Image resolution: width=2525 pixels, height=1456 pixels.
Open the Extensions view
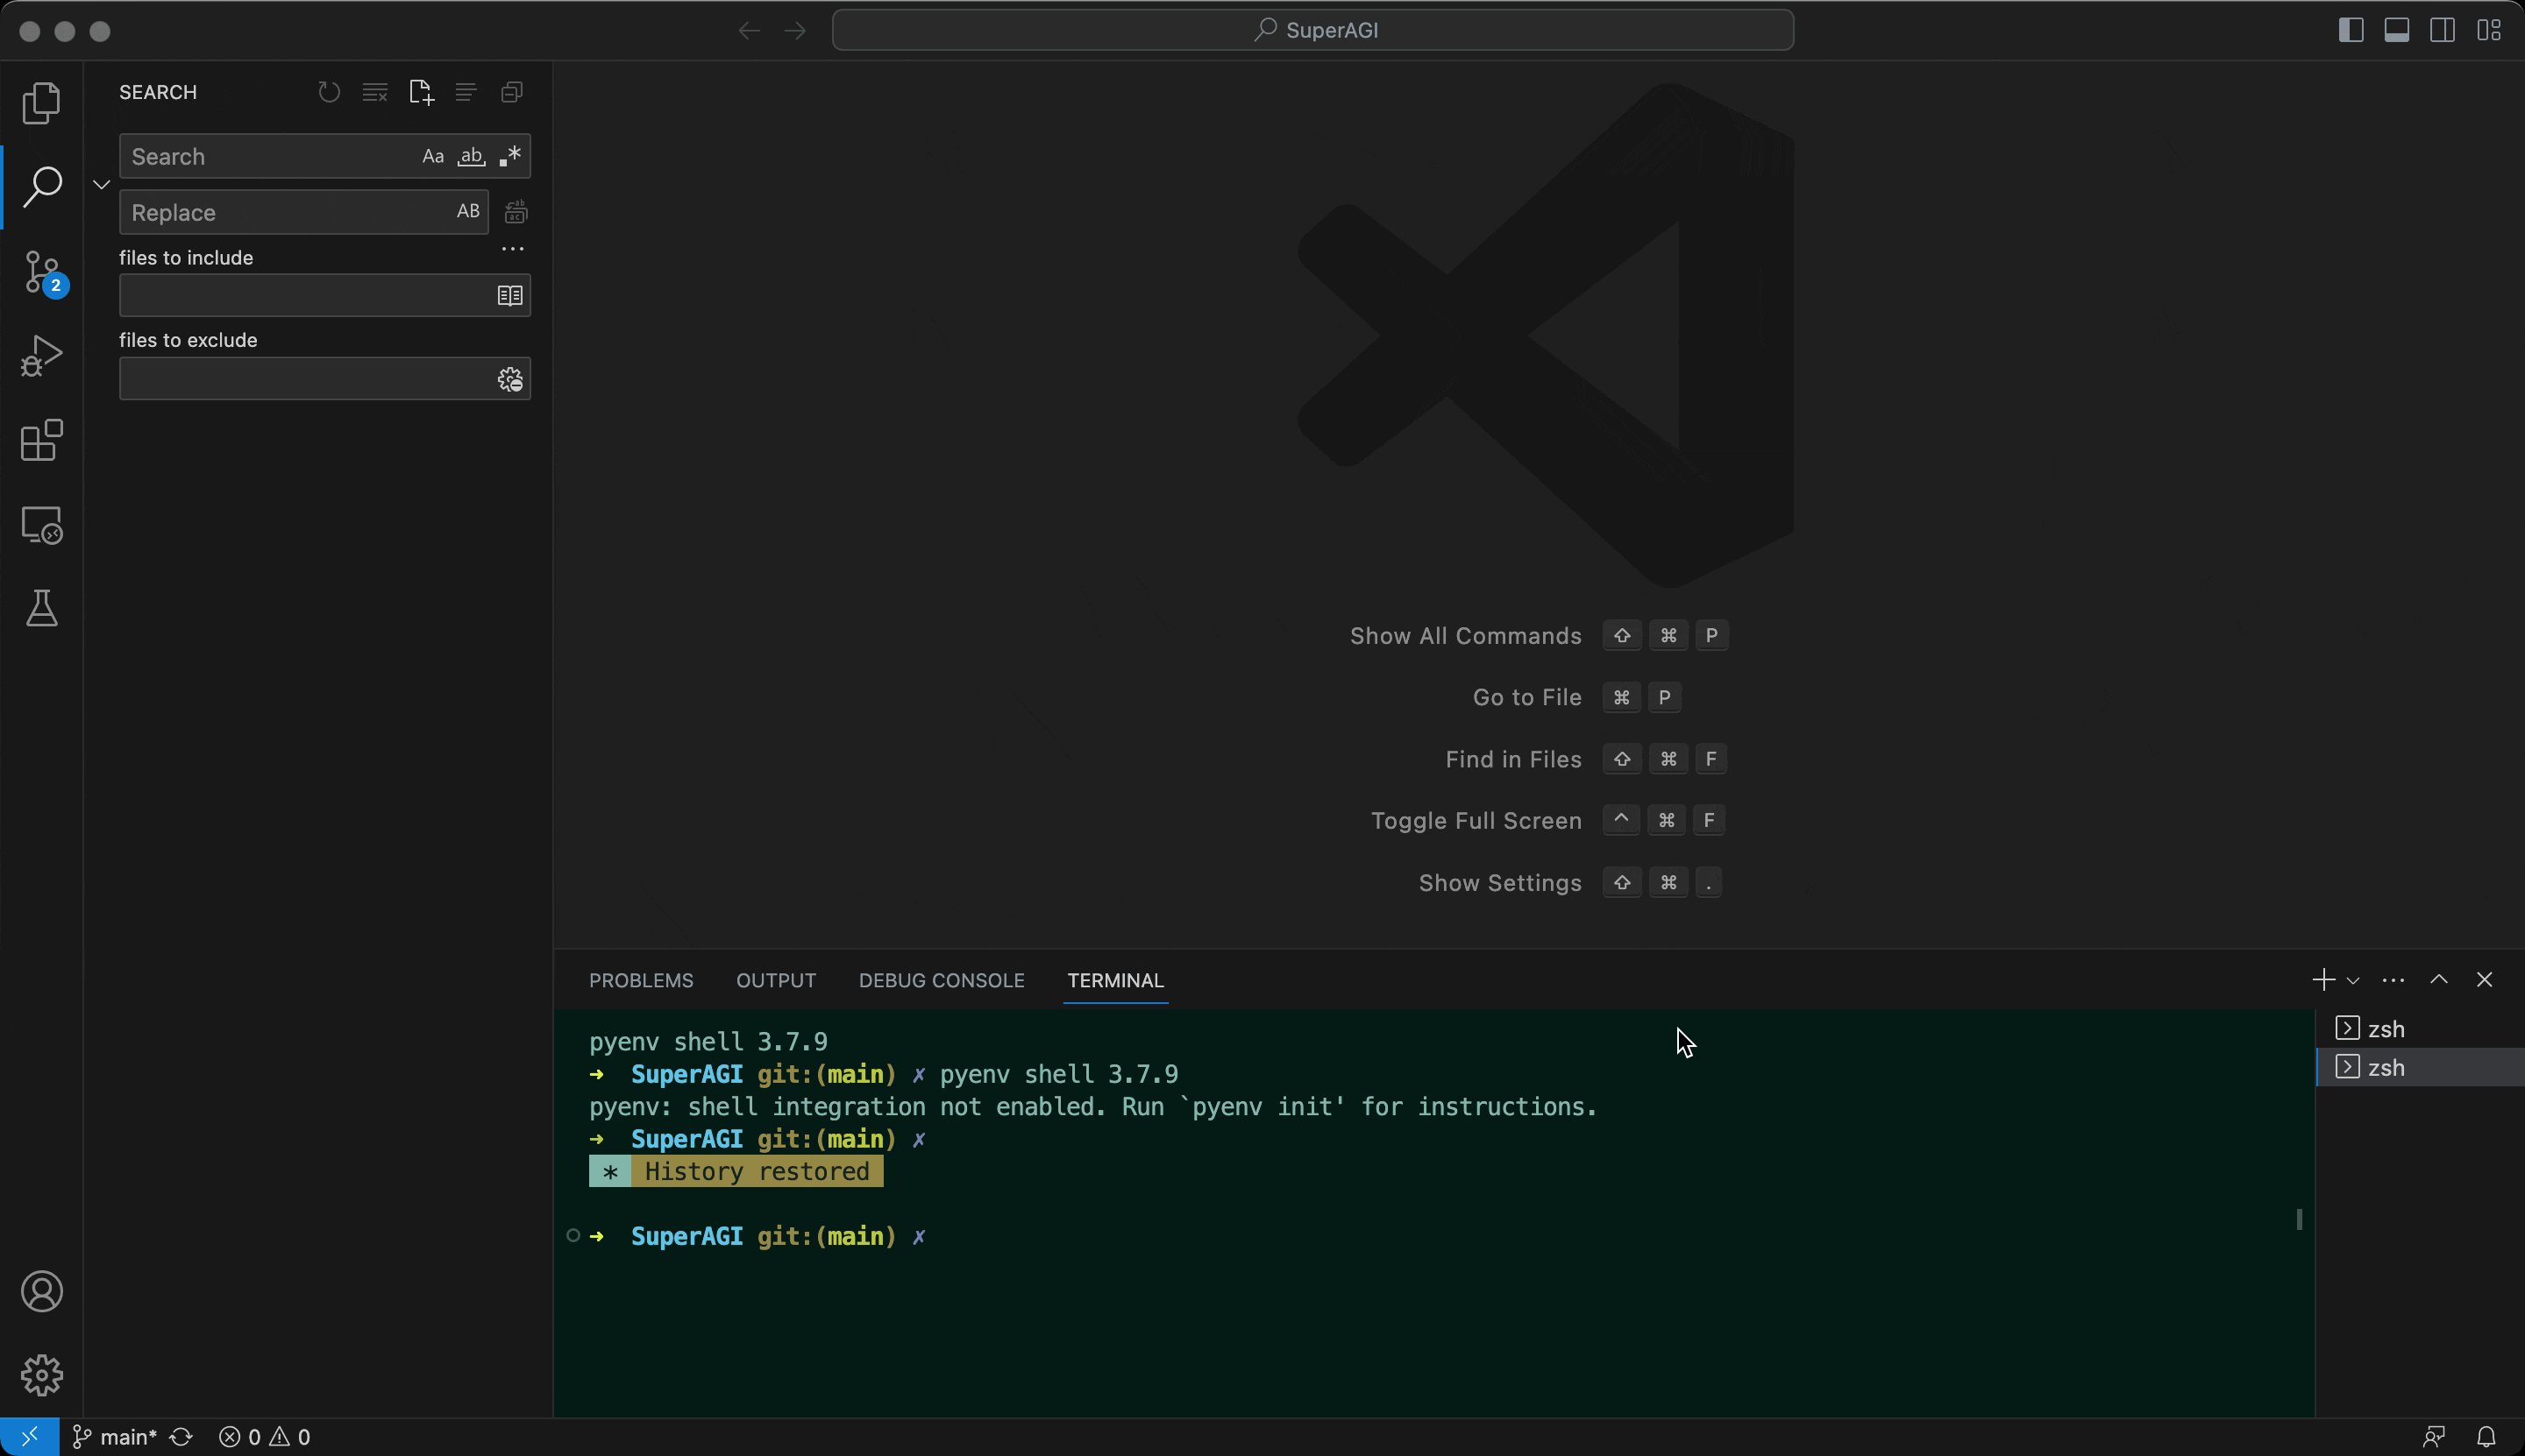41,440
